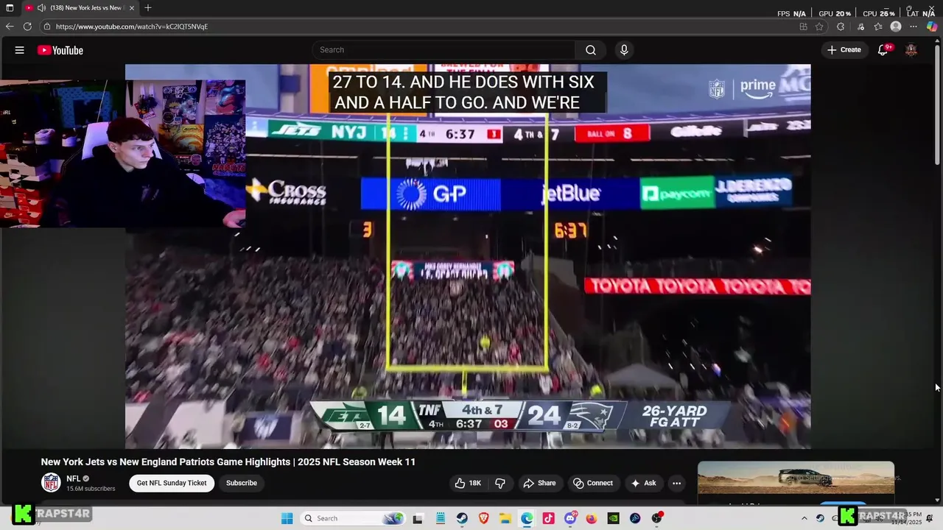Add this page to favorites star
The image size is (943, 530).
pyautogui.click(x=819, y=26)
